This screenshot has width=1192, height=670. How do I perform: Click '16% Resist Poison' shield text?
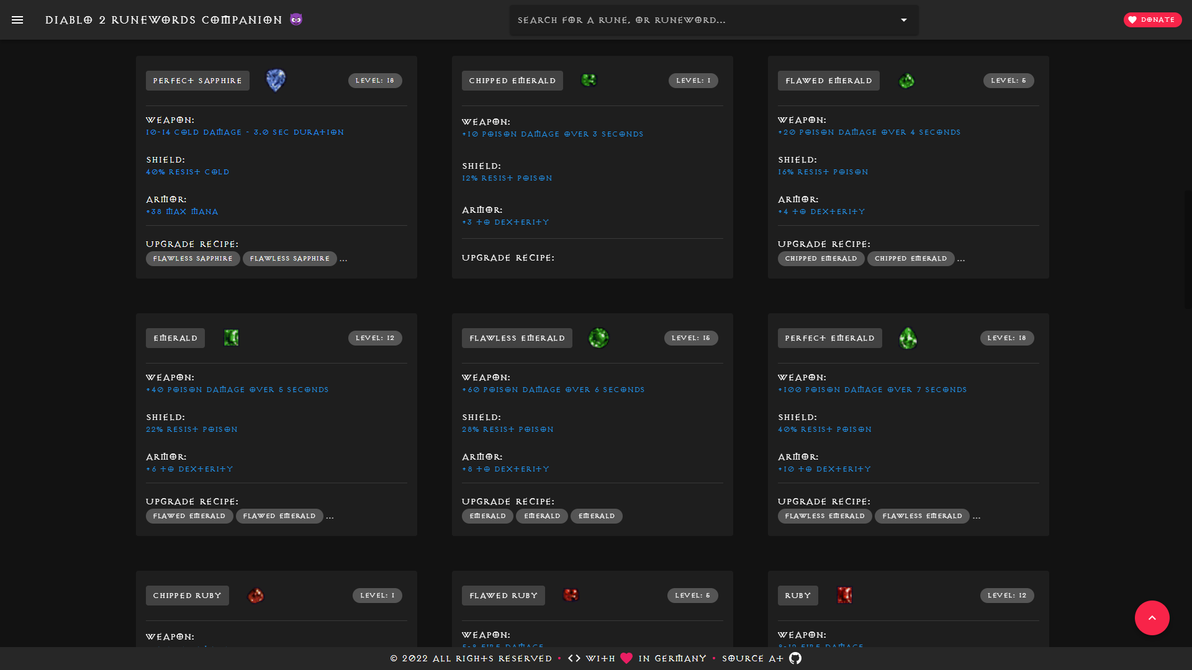(x=823, y=172)
